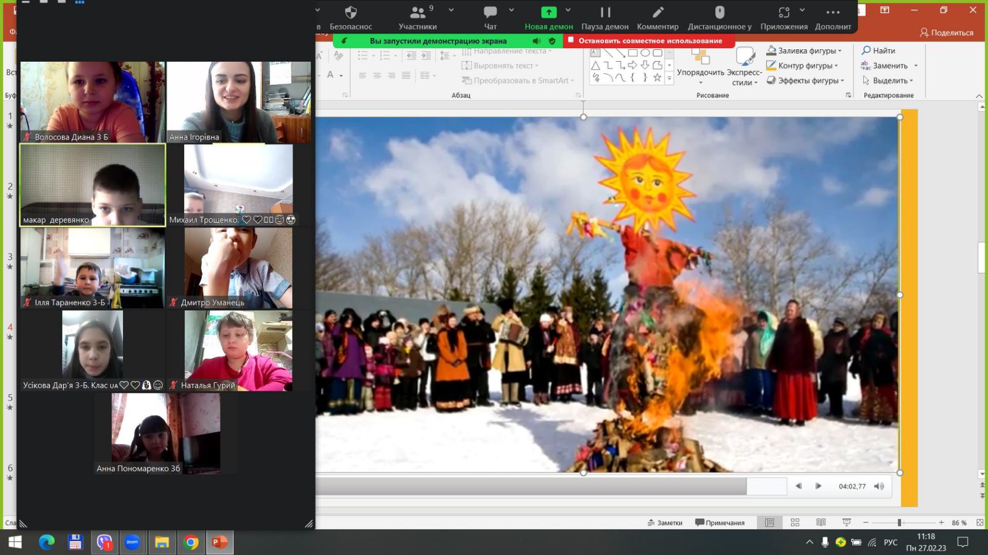Expand the Chat options arrow
Viewport: 988px width, 555px height.
pyautogui.click(x=511, y=10)
